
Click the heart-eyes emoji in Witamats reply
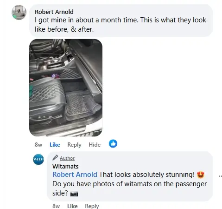coord(201,175)
